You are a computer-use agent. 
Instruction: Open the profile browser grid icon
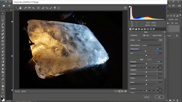(x=161, y=40)
